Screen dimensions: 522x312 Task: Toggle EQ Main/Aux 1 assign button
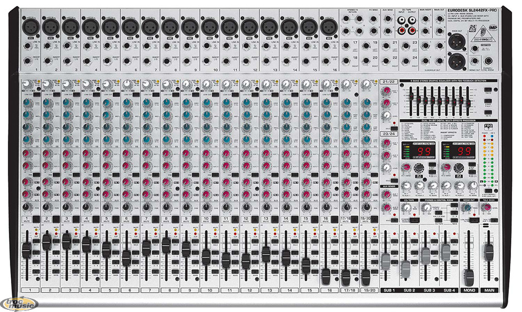pyautogui.click(x=488, y=101)
